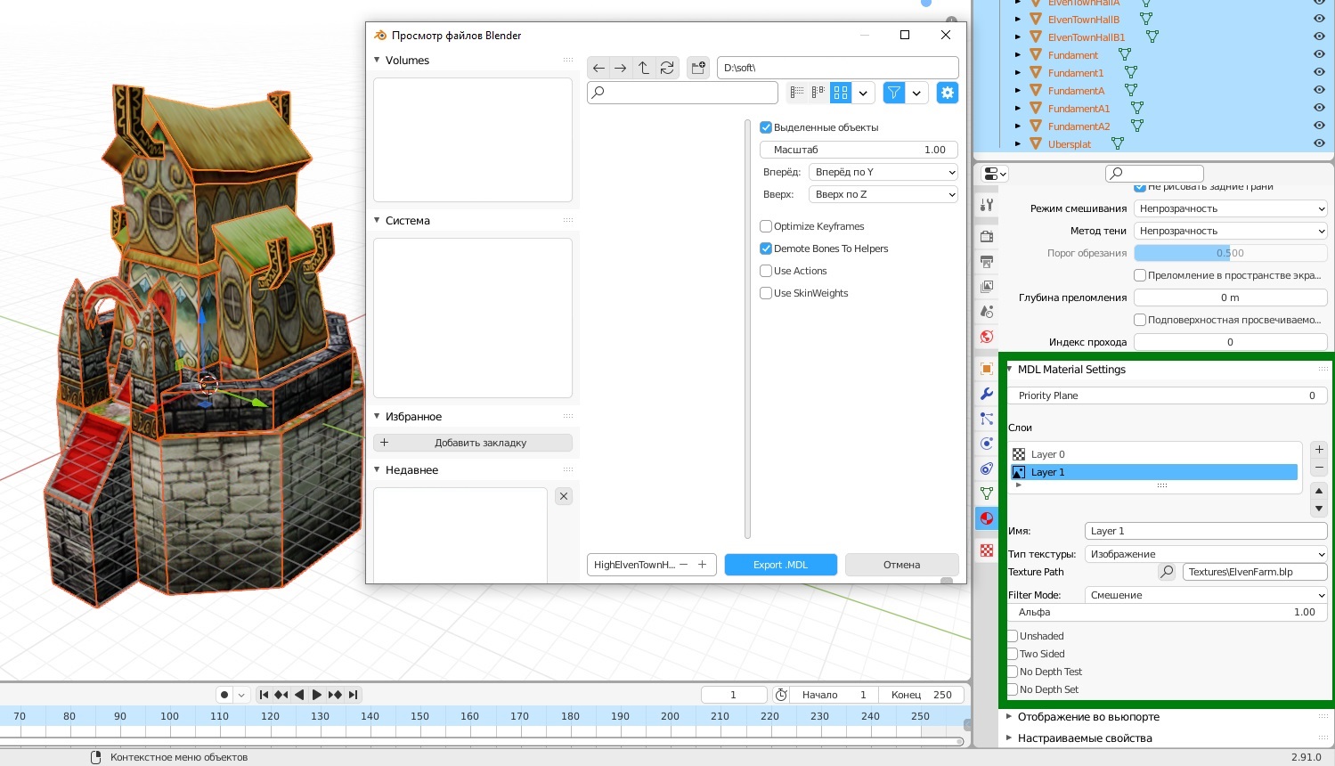This screenshot has height=766, width=1335.
Task: Open 'Тип текстуры' texture type dropdown
Action: tap(1206, 554)
